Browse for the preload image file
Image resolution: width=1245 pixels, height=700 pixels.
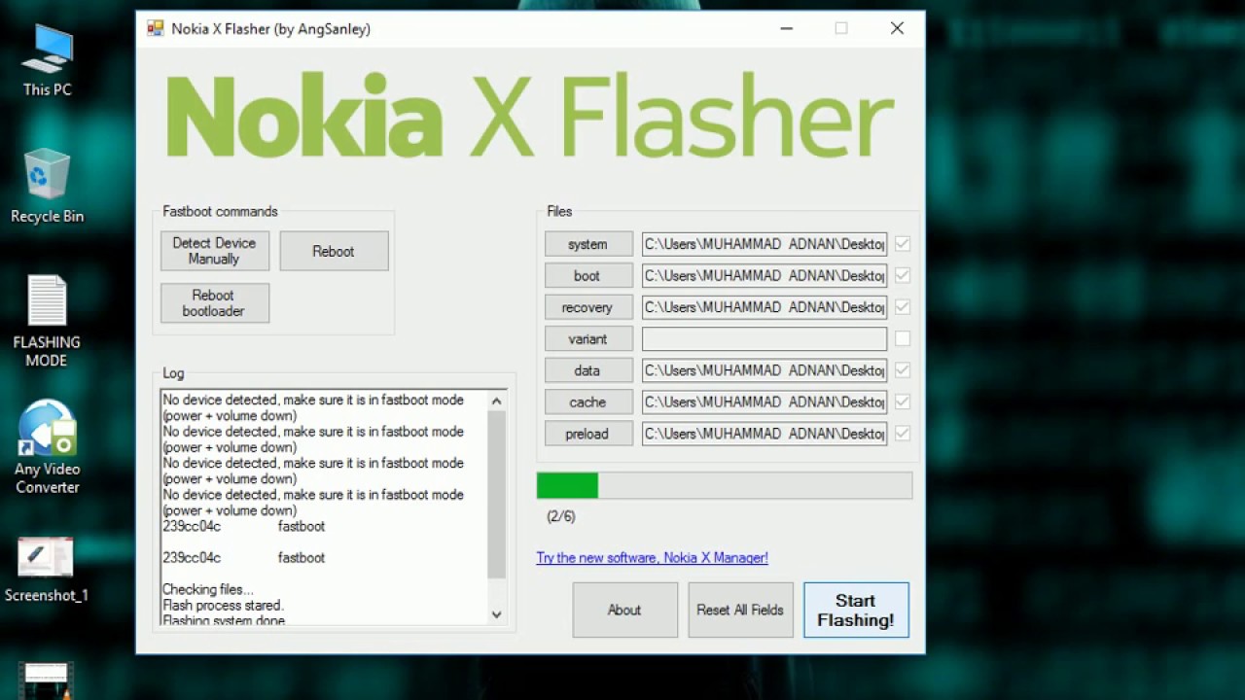(587, 434)
